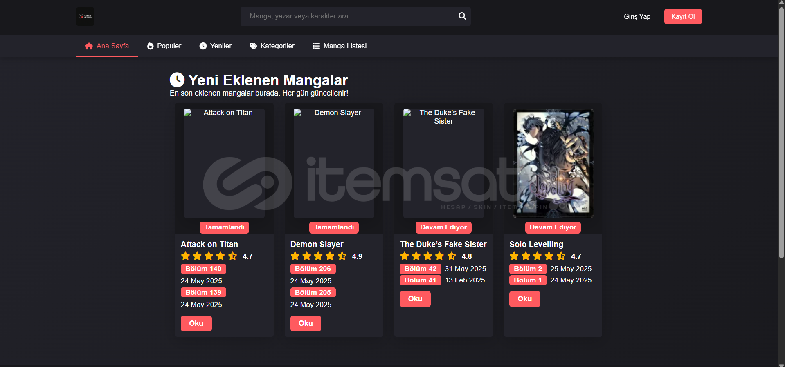Screen dimensions: 785x367
Task: Click the first star of Solo Levelling rating
Action: pos(514,256)
